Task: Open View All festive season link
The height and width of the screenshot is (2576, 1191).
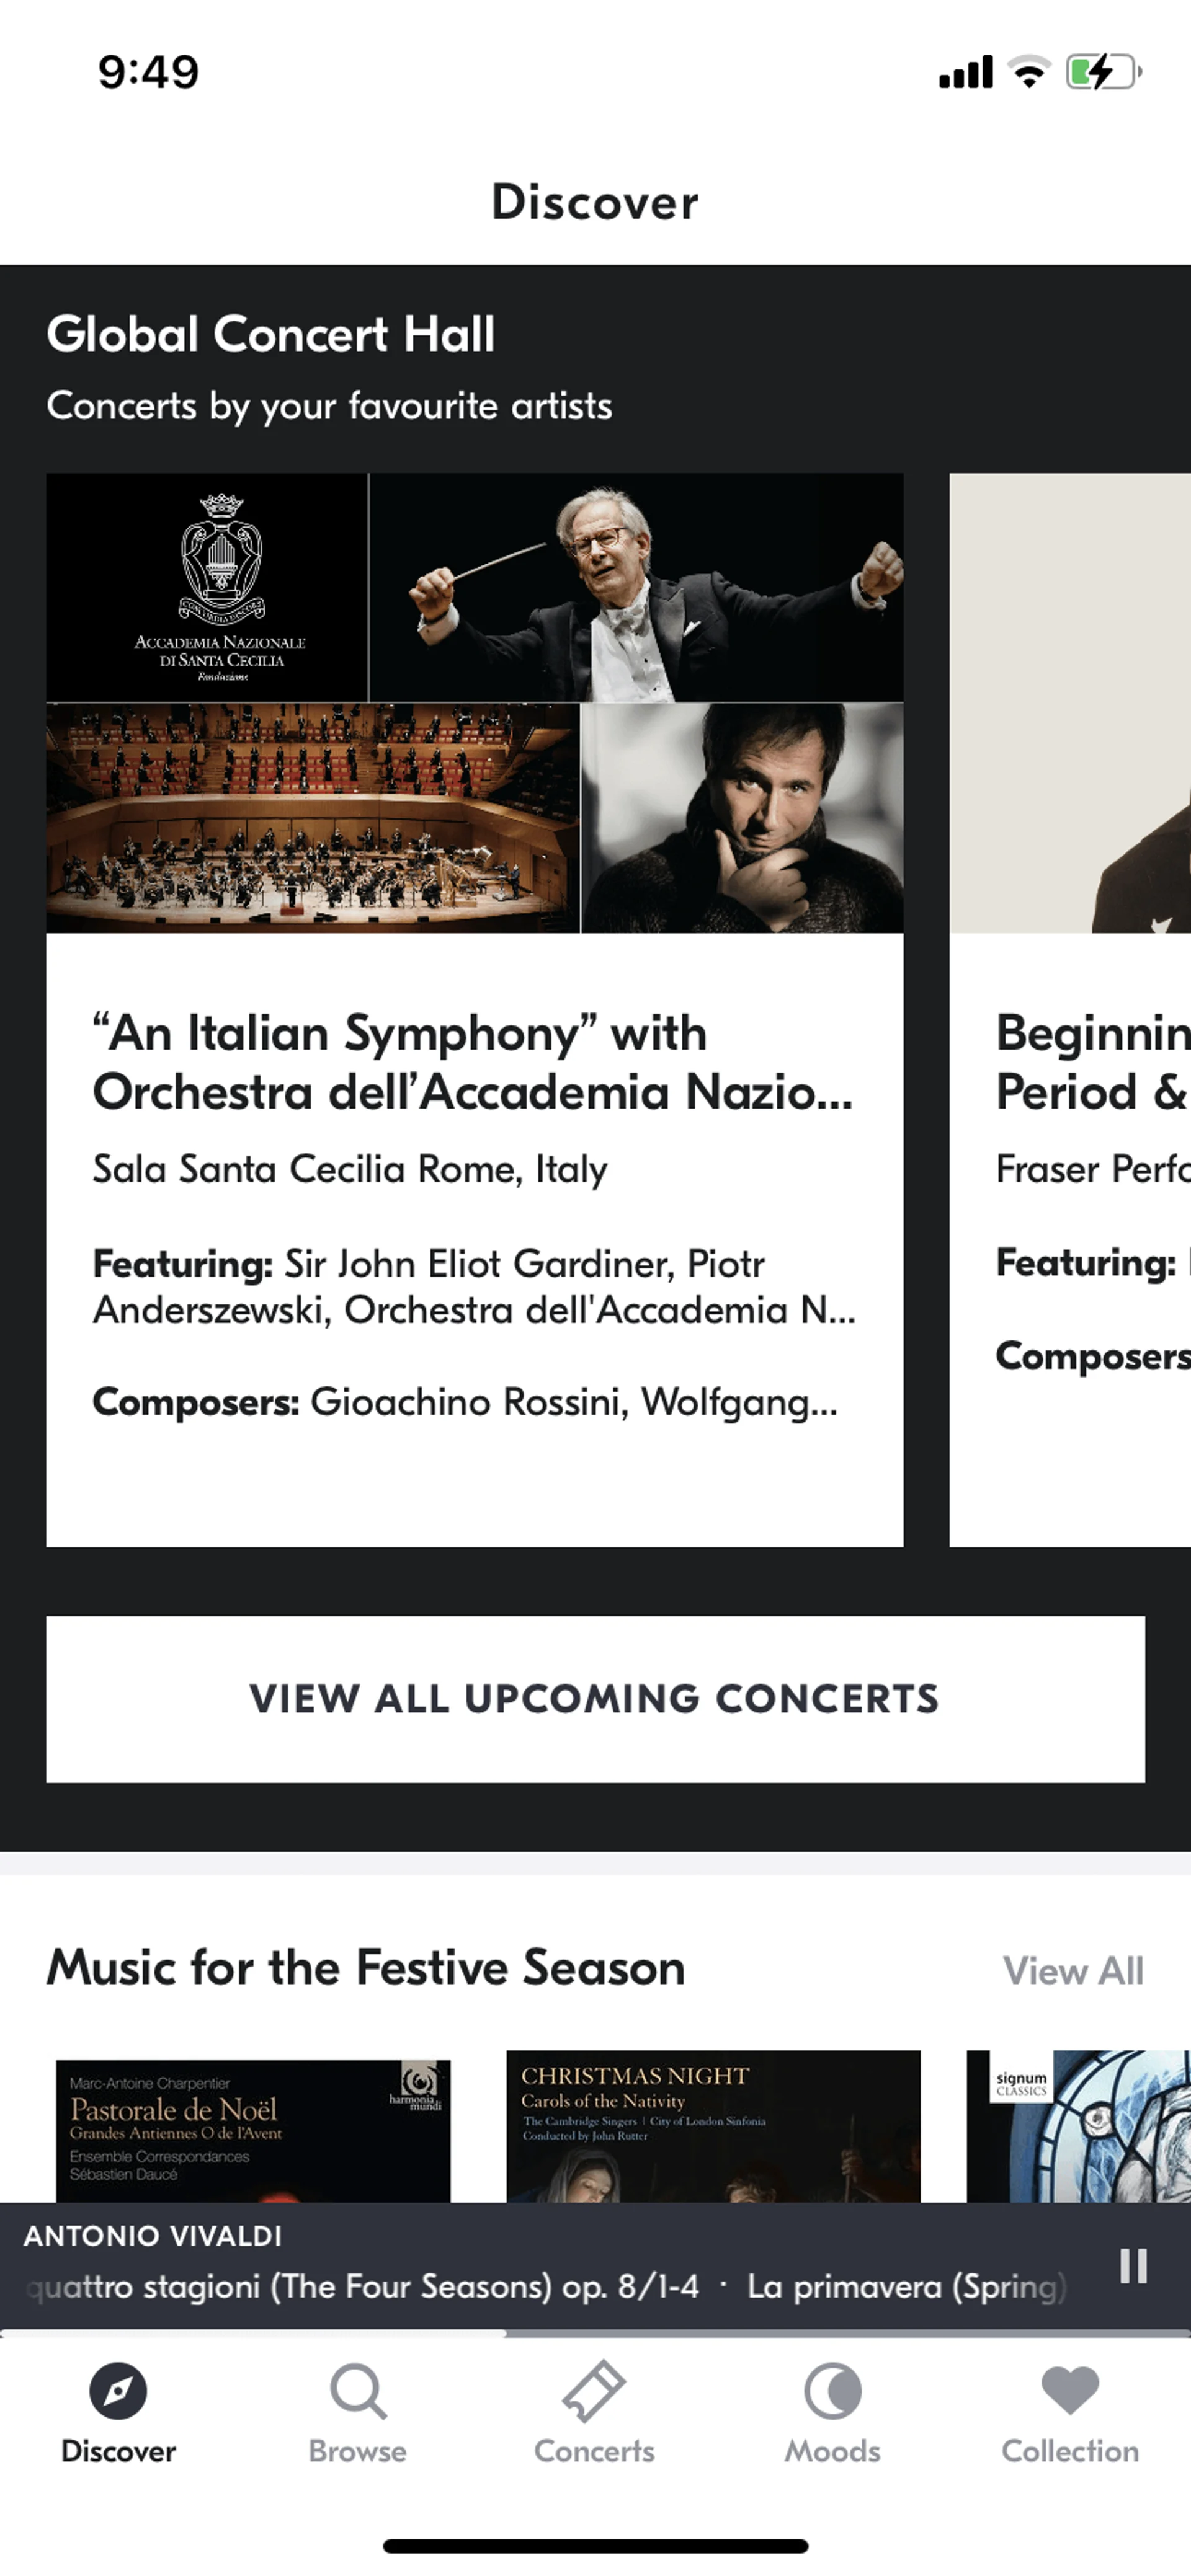Action: point(1073,1971)
